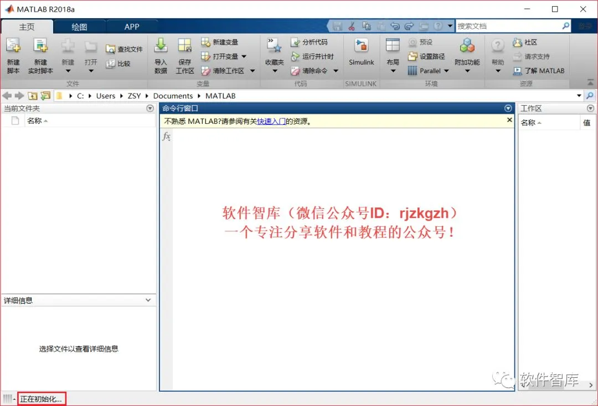The width and height of the screenshot is (598, 406).
Task: Go up one folder level
Action: 33,96
